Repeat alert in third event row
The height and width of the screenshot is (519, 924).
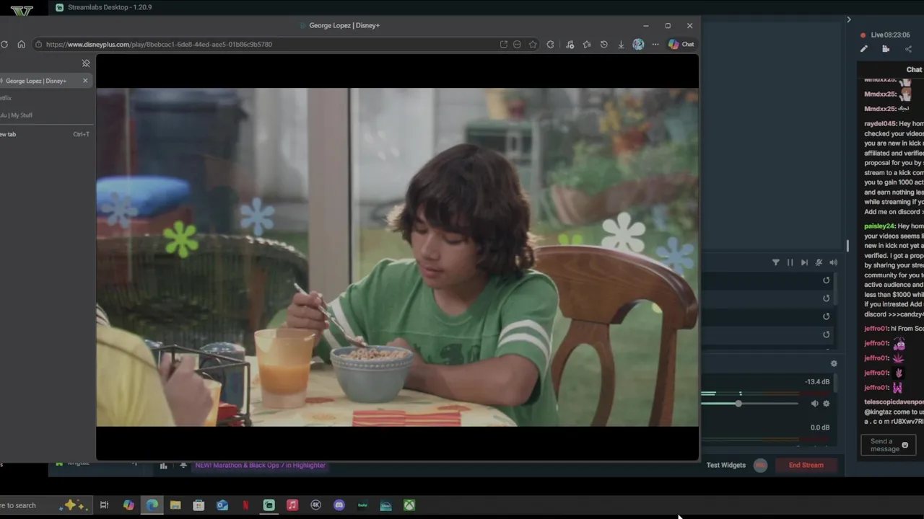point(827,316)
